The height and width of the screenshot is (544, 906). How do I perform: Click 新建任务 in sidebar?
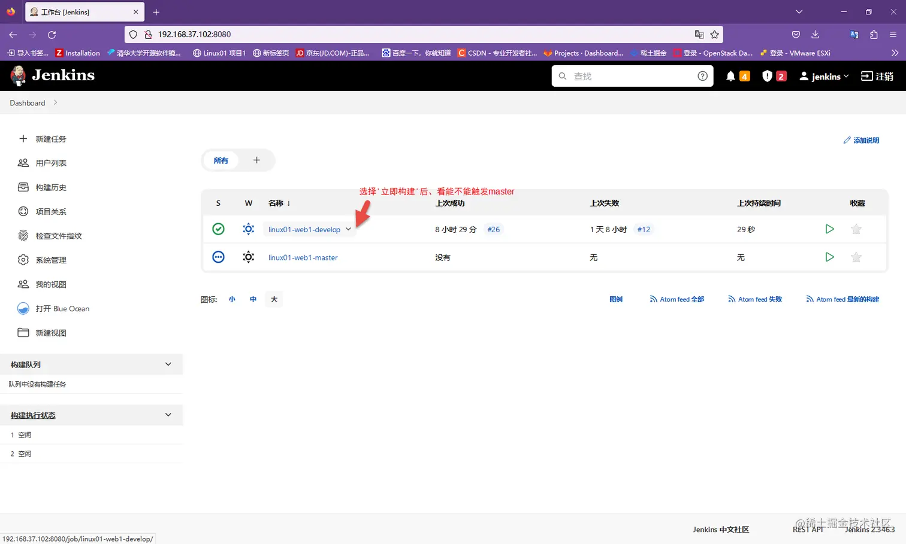coord(50,139)
